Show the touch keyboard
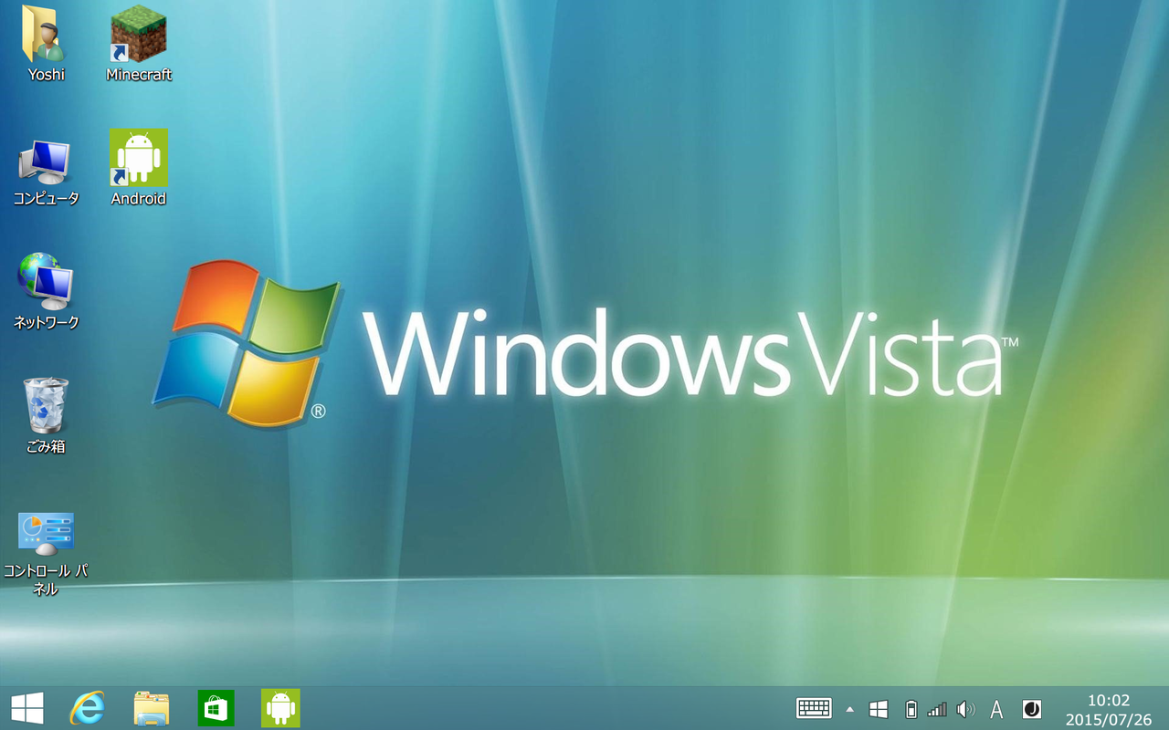 coord(814,708)
